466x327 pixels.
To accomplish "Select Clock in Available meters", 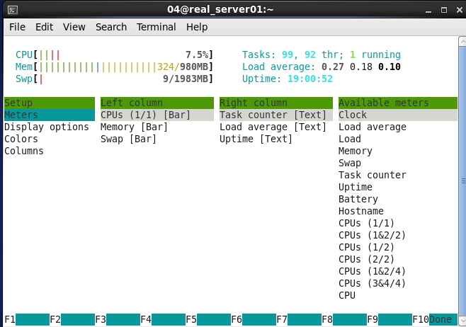I will coord(397,115).
